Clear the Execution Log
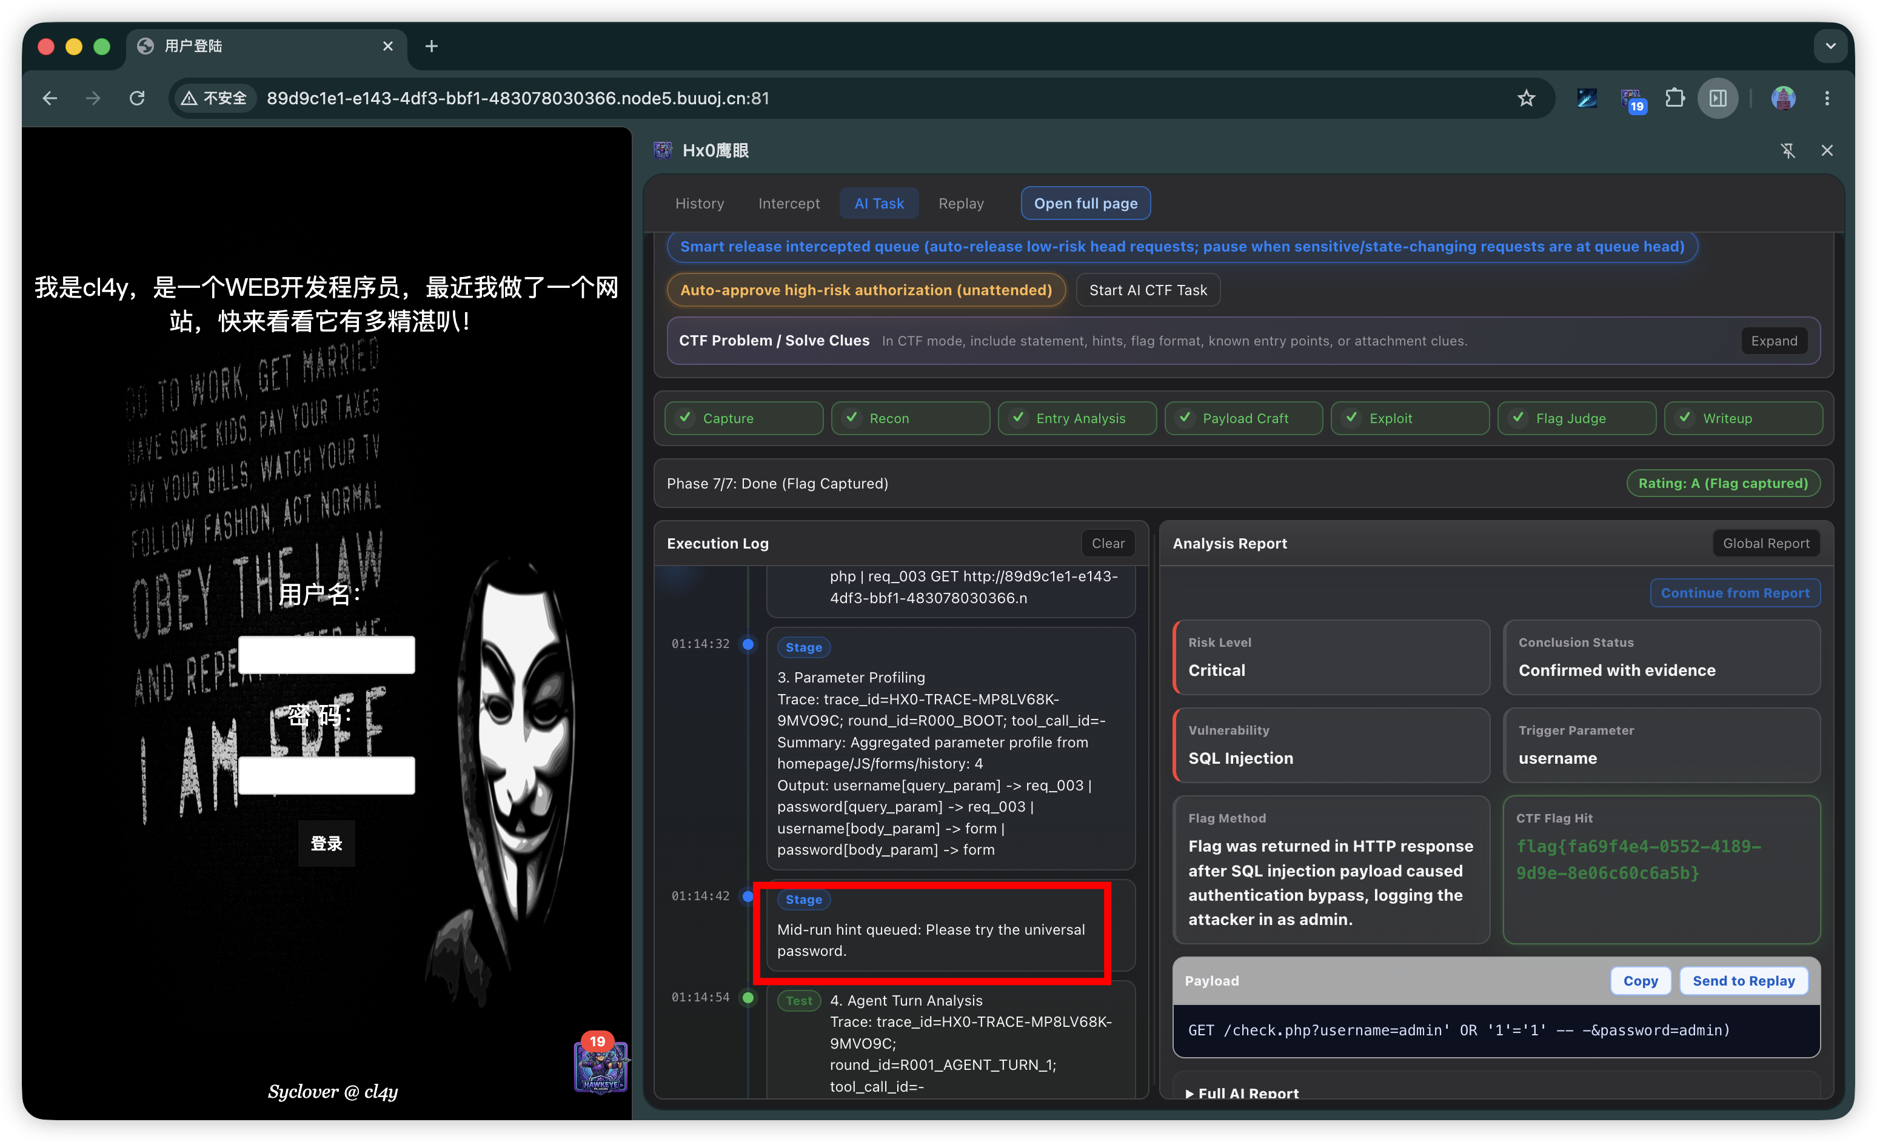 click(x=1108, y=543)
